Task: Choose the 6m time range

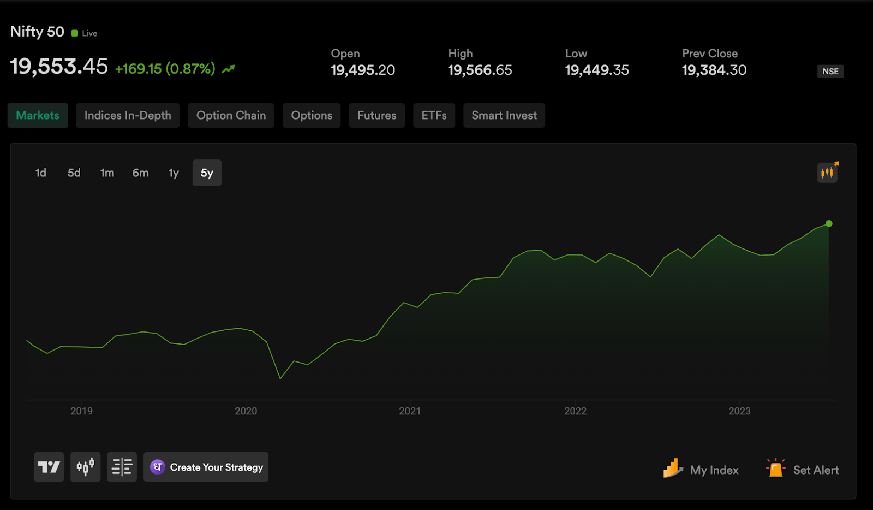Action: pos(140,173)
